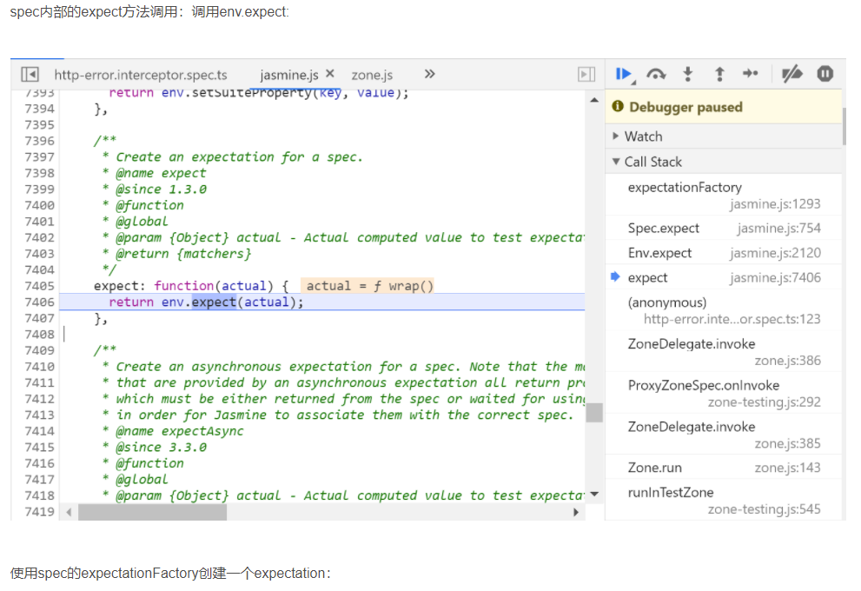Click the sidebar's vertical scrollbar
Screen dimensions: 861x591
click(844, 126)
